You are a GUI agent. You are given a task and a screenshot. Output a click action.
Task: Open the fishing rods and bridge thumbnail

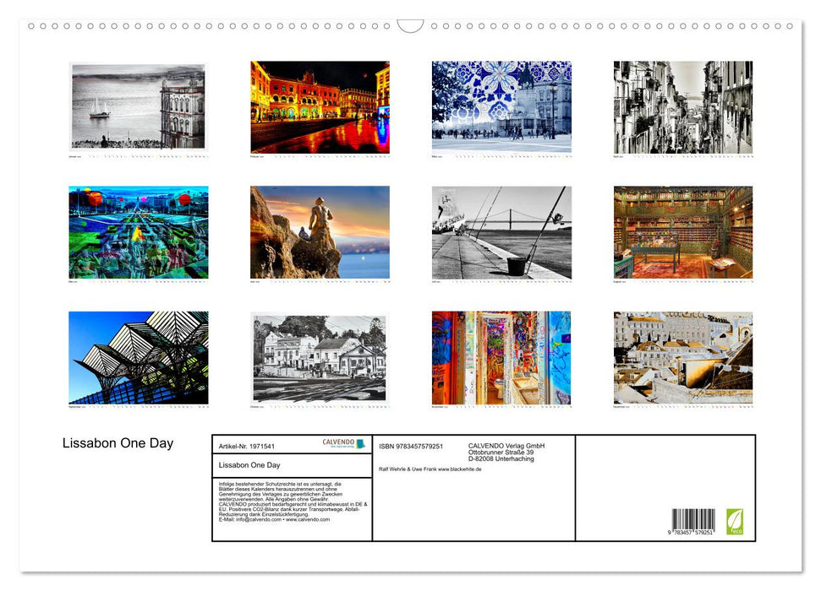click(501, 231)
